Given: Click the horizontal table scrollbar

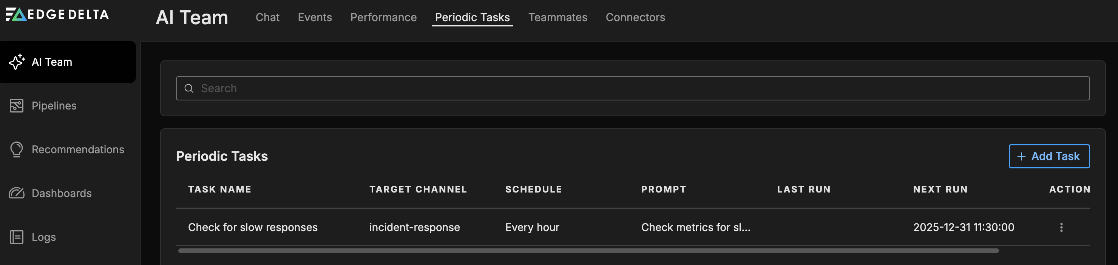Looking at the screenshot, I should (588, 251).
